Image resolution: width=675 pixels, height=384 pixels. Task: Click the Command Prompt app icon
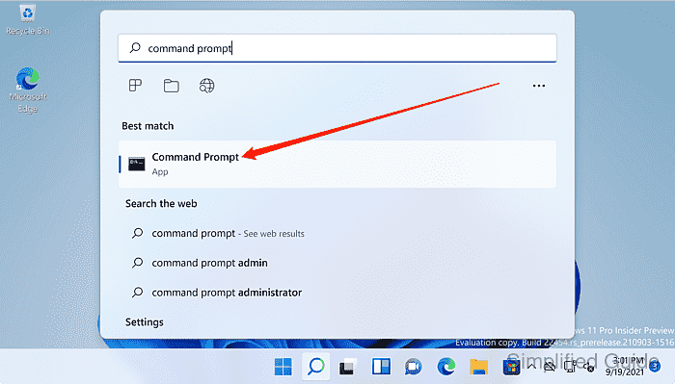tap(137, 164)
